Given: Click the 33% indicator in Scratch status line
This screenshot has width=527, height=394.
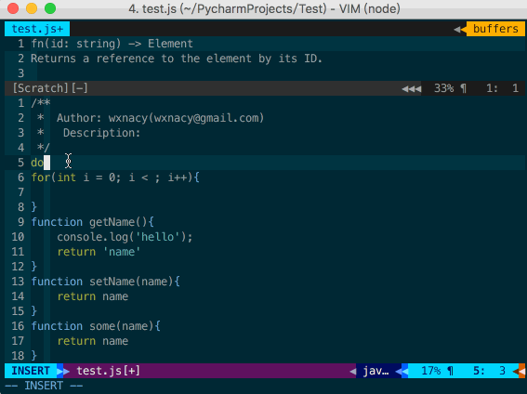Looking at the screenshot, I should [443, 88].
